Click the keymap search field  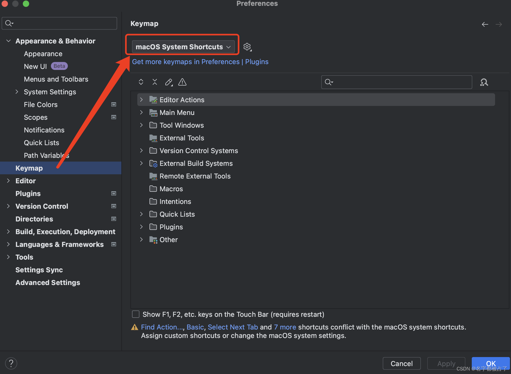pos(396,82)
